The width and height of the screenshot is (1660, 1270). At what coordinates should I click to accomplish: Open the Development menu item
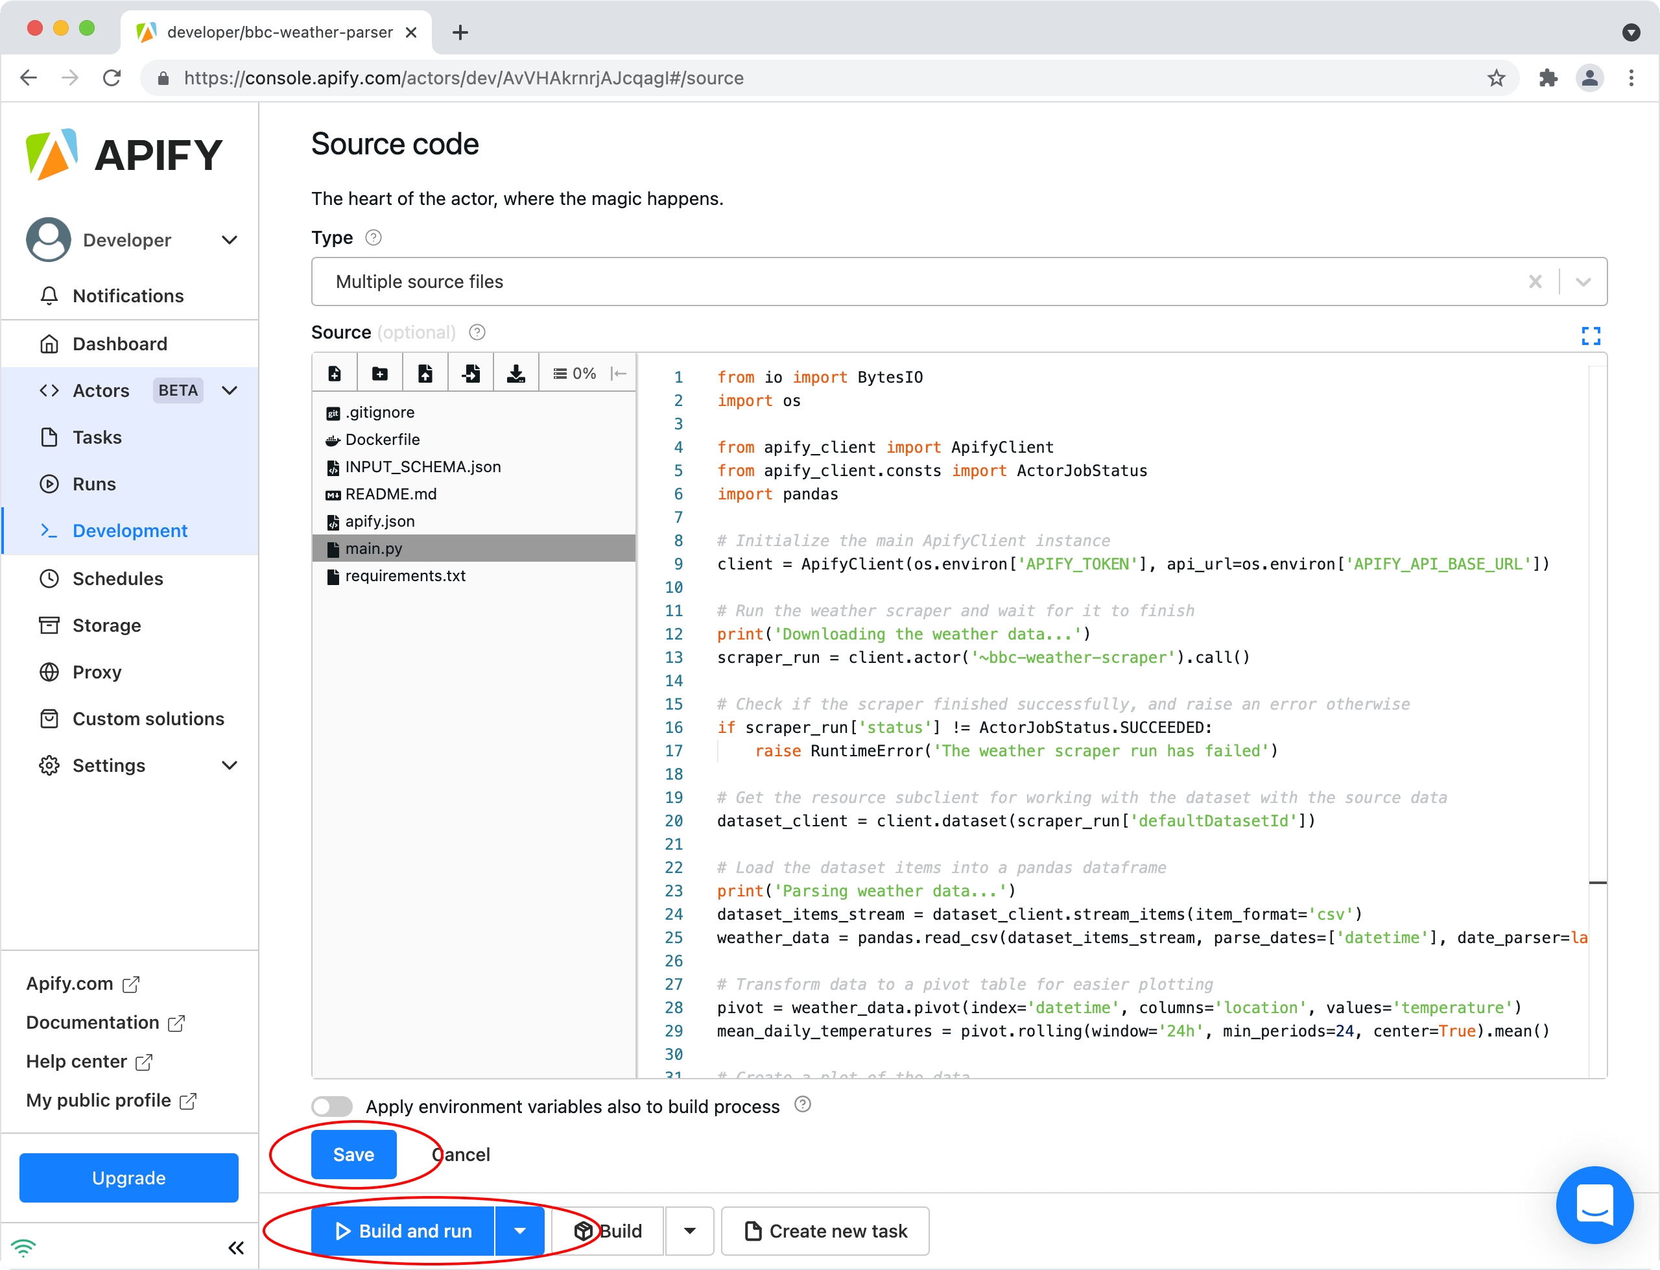(x=130, y=530)
